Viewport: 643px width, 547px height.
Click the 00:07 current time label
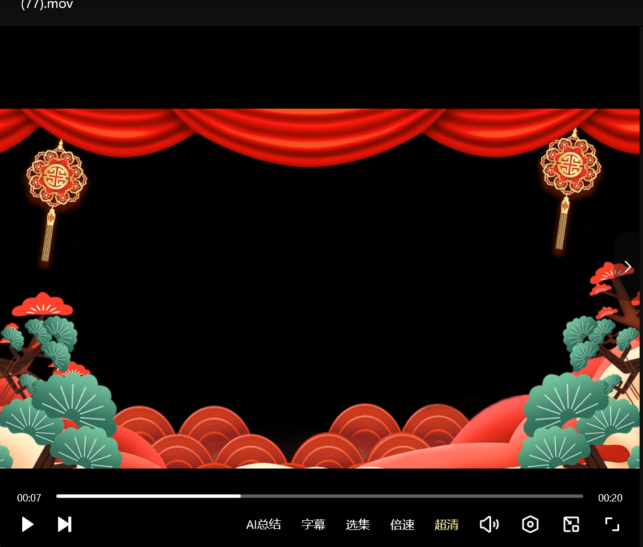[29, 498]
